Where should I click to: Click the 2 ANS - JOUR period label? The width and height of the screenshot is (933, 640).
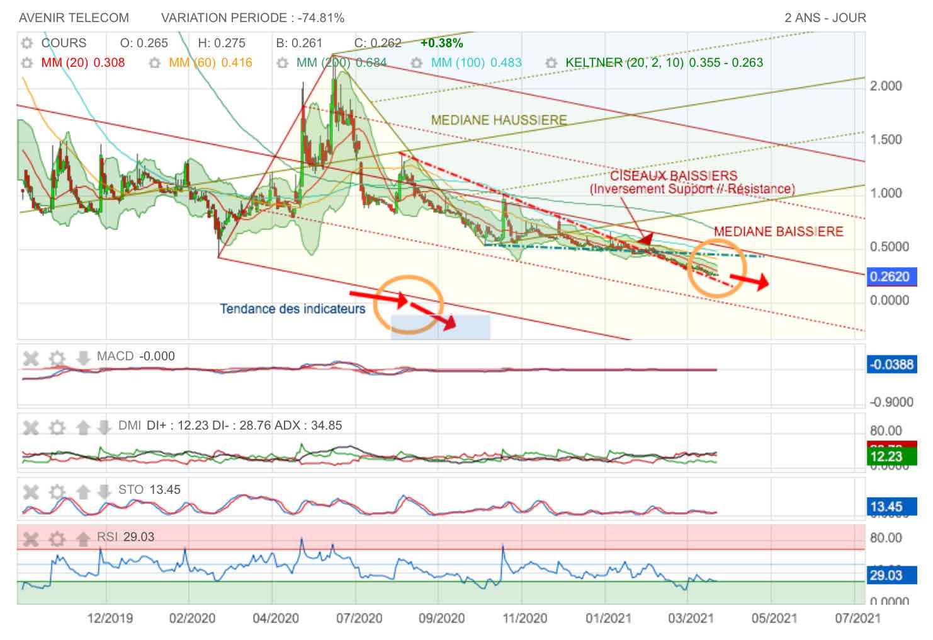coord(825,18)
